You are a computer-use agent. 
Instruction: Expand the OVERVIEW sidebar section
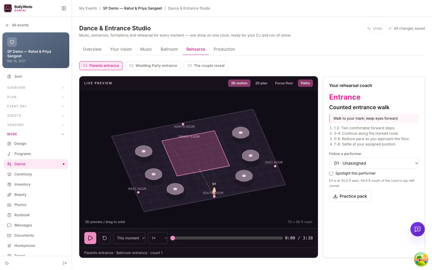click(36, 88)
